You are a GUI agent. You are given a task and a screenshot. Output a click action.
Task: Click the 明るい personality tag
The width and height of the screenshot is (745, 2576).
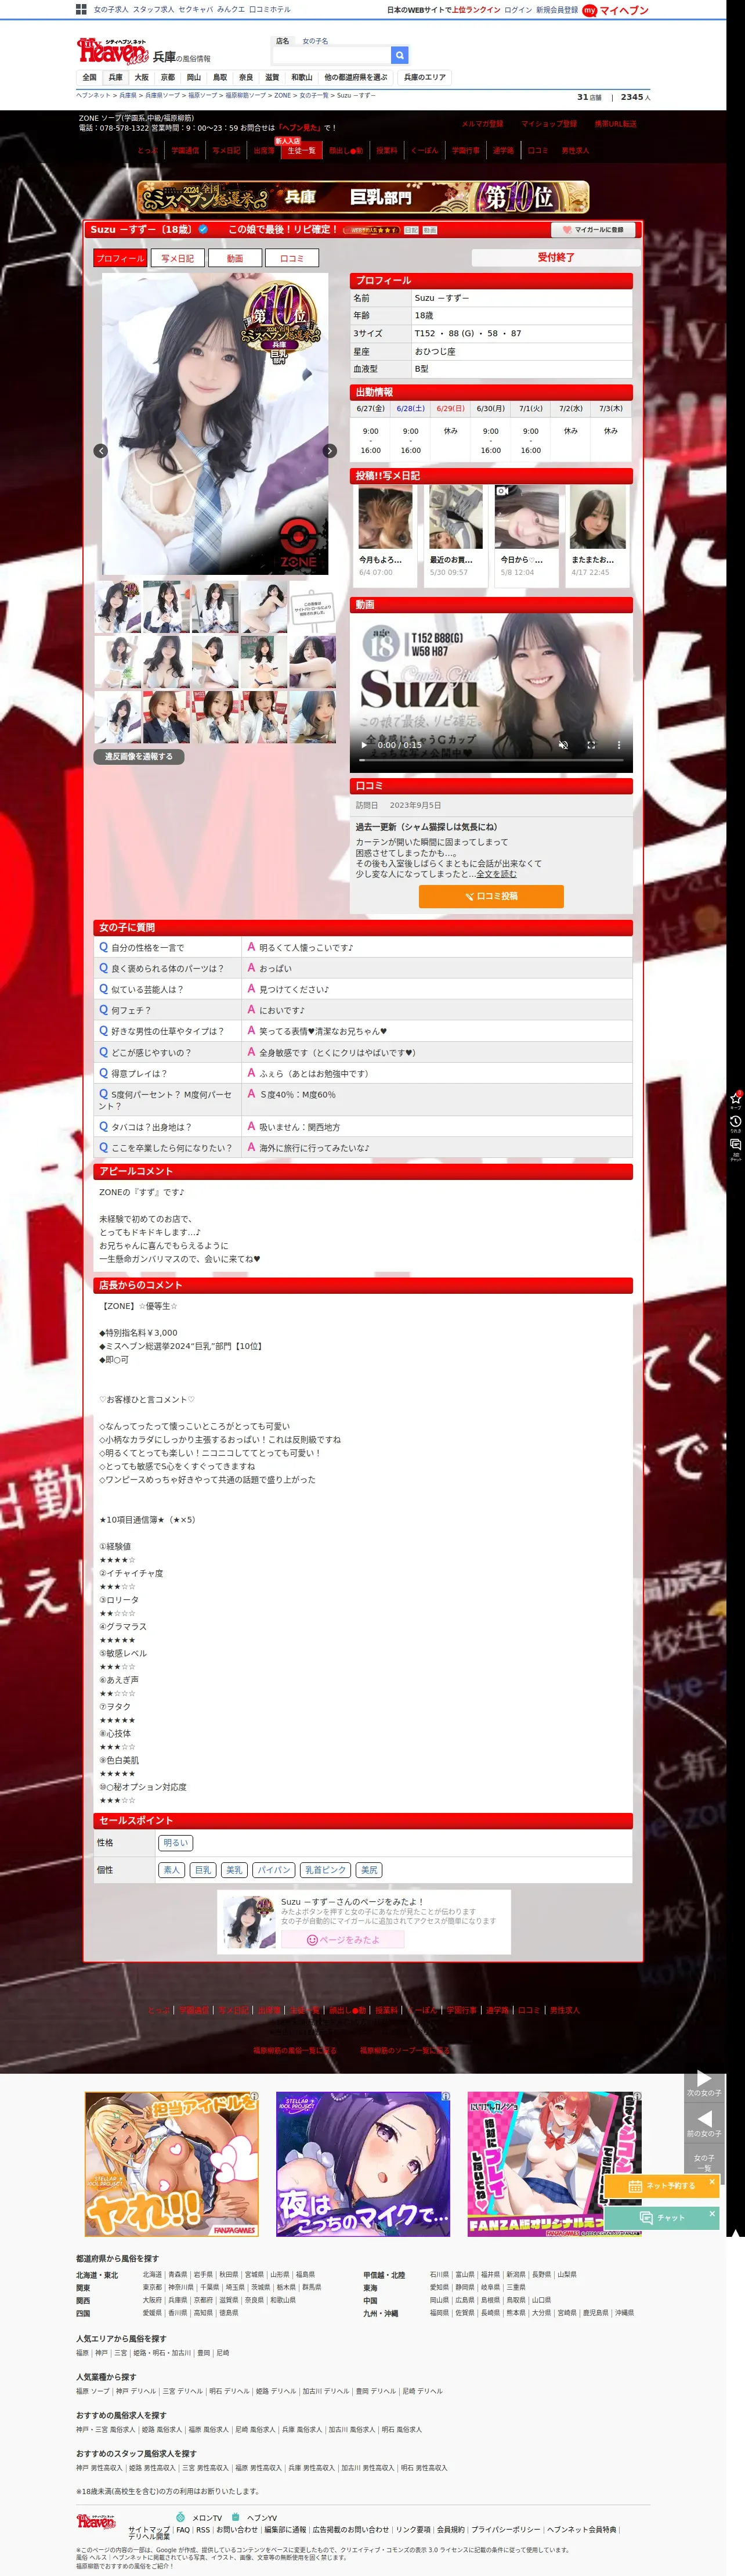coord(176,1843)
